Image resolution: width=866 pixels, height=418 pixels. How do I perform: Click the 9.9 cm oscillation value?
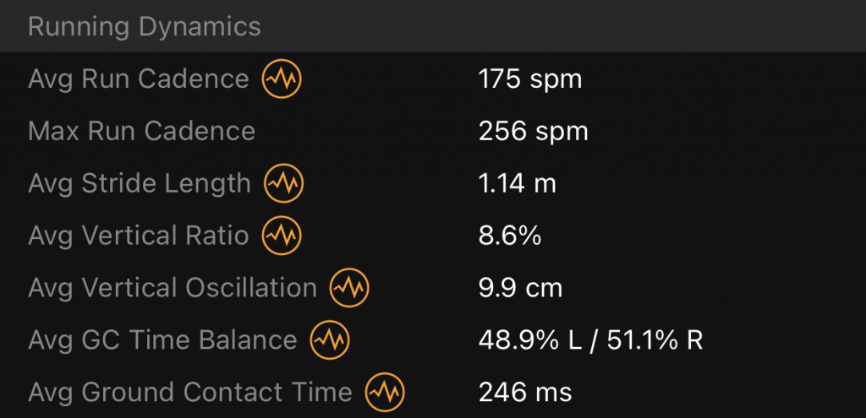pyautogui.click(x=520, y=289)
